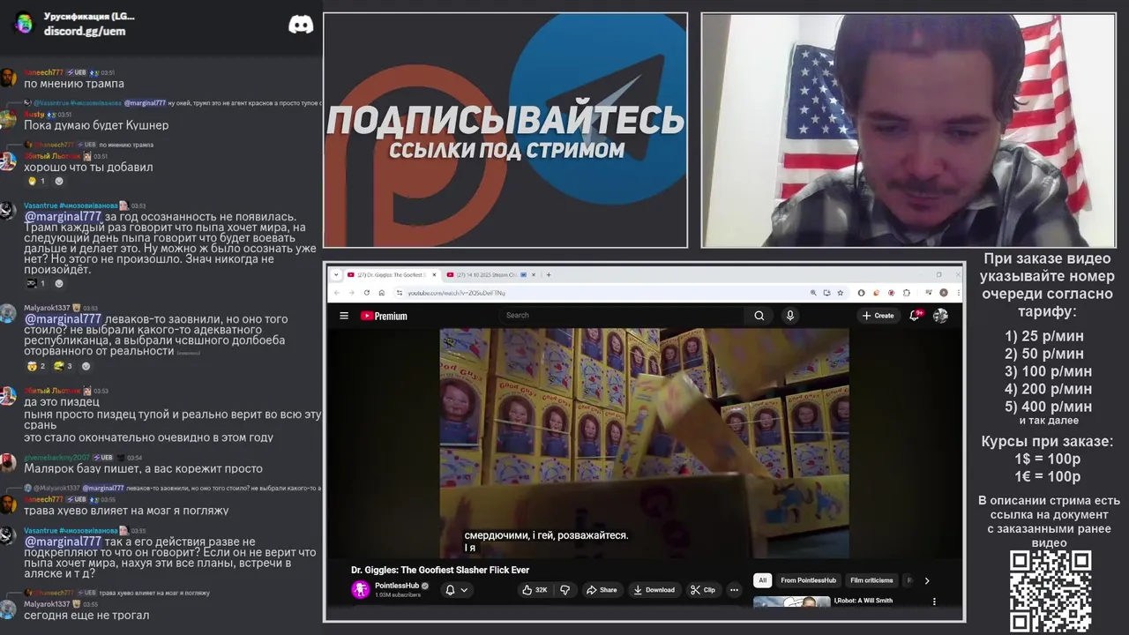Show more filter chips with right arrow
Screen dimensions: 1129x635
[x=926, y=580]
